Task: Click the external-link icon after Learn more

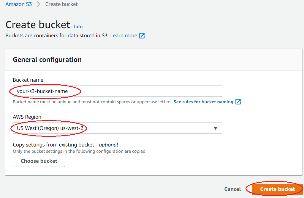Action: pos(142,36)
